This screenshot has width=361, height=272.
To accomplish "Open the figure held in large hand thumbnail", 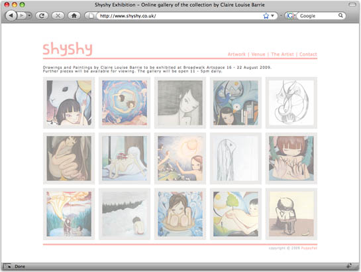I will click(69, 159).
